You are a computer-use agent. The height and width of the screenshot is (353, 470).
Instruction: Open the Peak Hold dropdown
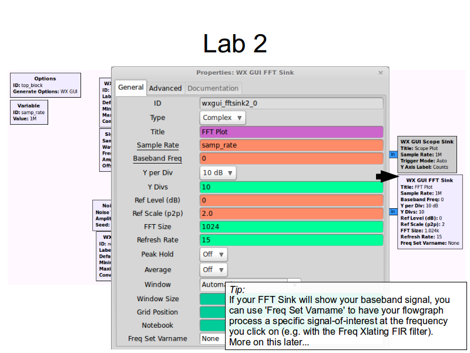point(213,254)
